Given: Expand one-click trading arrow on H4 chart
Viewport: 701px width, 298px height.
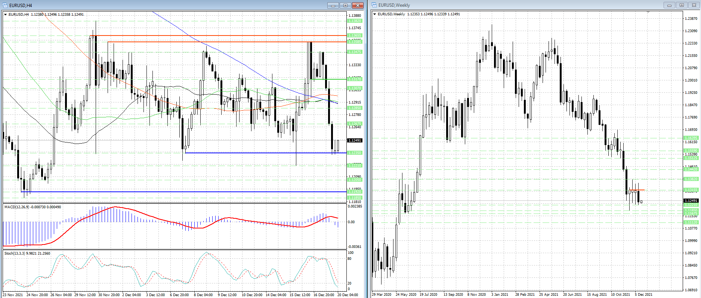Looking at the screenshot, I should click(6, 15).
